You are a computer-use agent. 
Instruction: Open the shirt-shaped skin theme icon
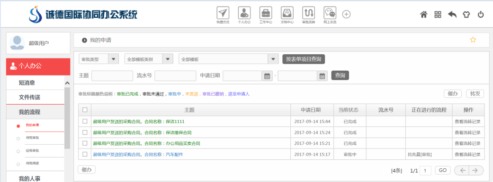466,15
